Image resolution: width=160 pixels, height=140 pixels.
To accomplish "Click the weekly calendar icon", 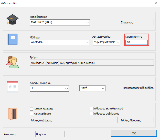I will click(x=12, y=86).
